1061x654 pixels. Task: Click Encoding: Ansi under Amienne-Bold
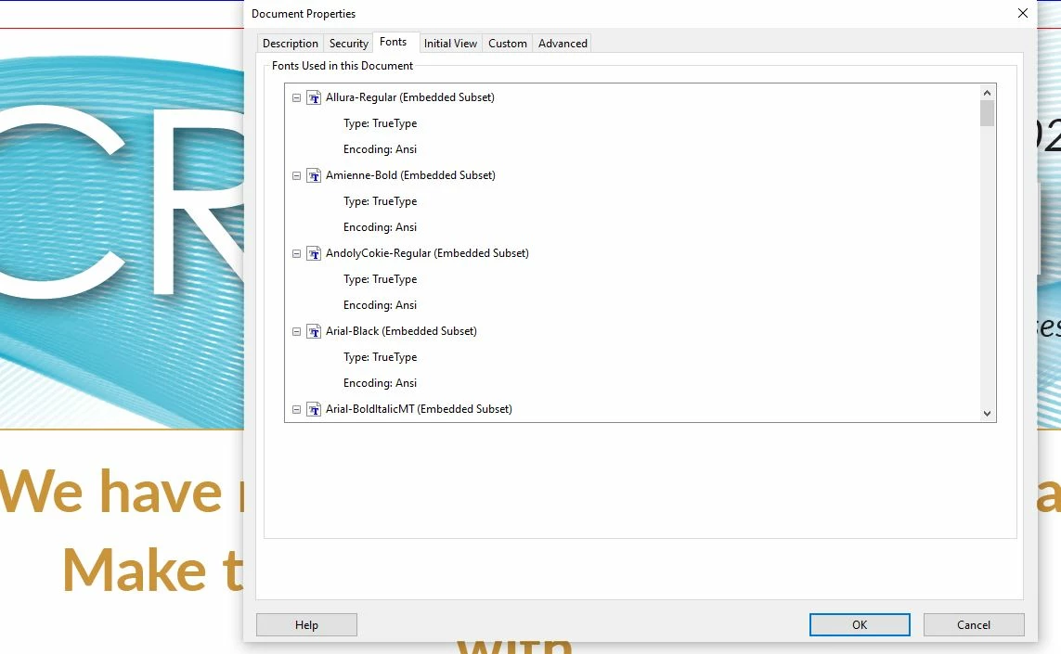click(380, 226)
